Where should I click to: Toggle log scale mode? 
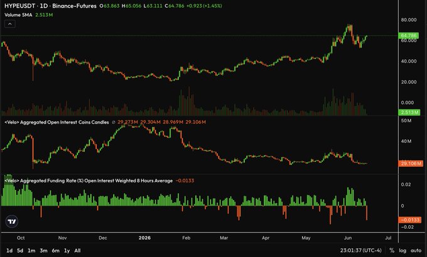[x=403, y=251]
